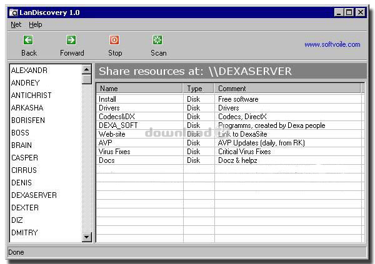Viewport: 375px width, 264px height.
Task: Select ALEXANDR in the computer list
Action: point(29,71)
